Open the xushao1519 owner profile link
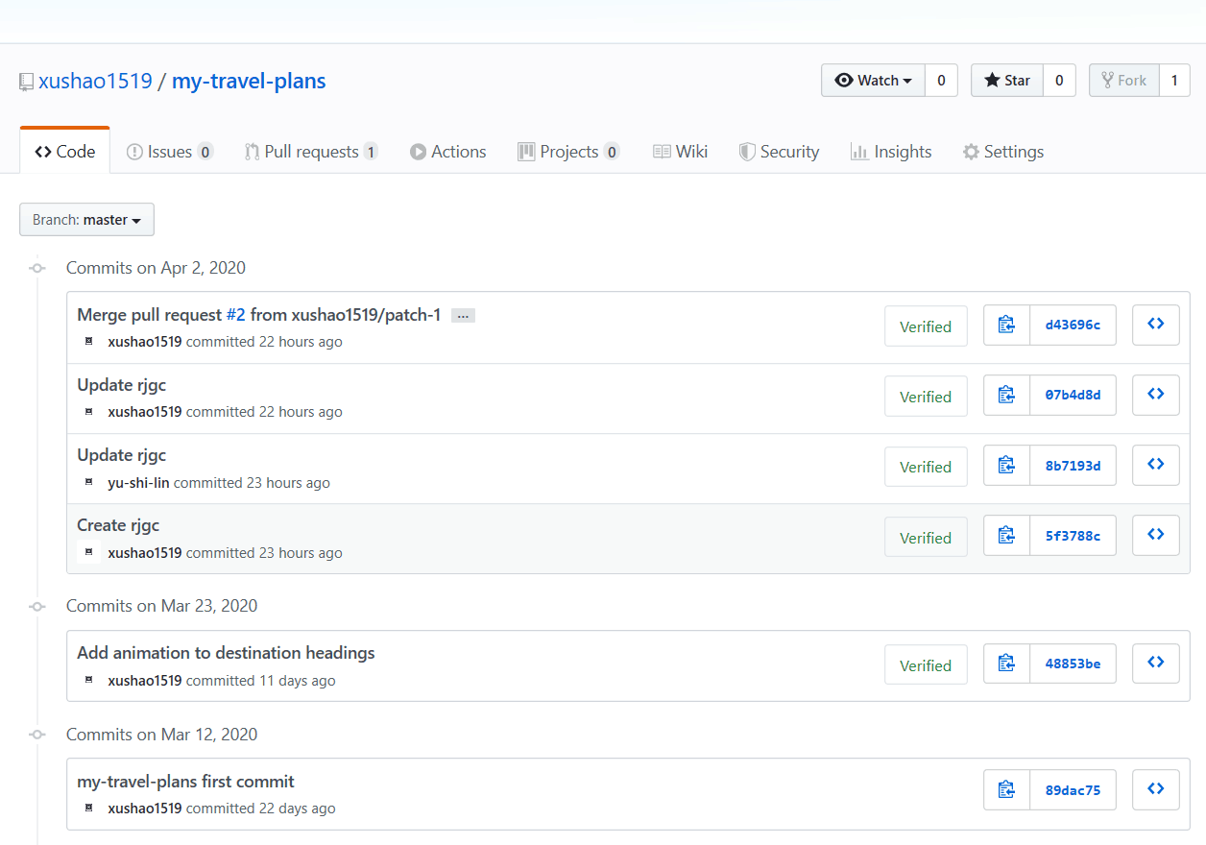This screenshot has width=1206, height=845. [95, 81]
